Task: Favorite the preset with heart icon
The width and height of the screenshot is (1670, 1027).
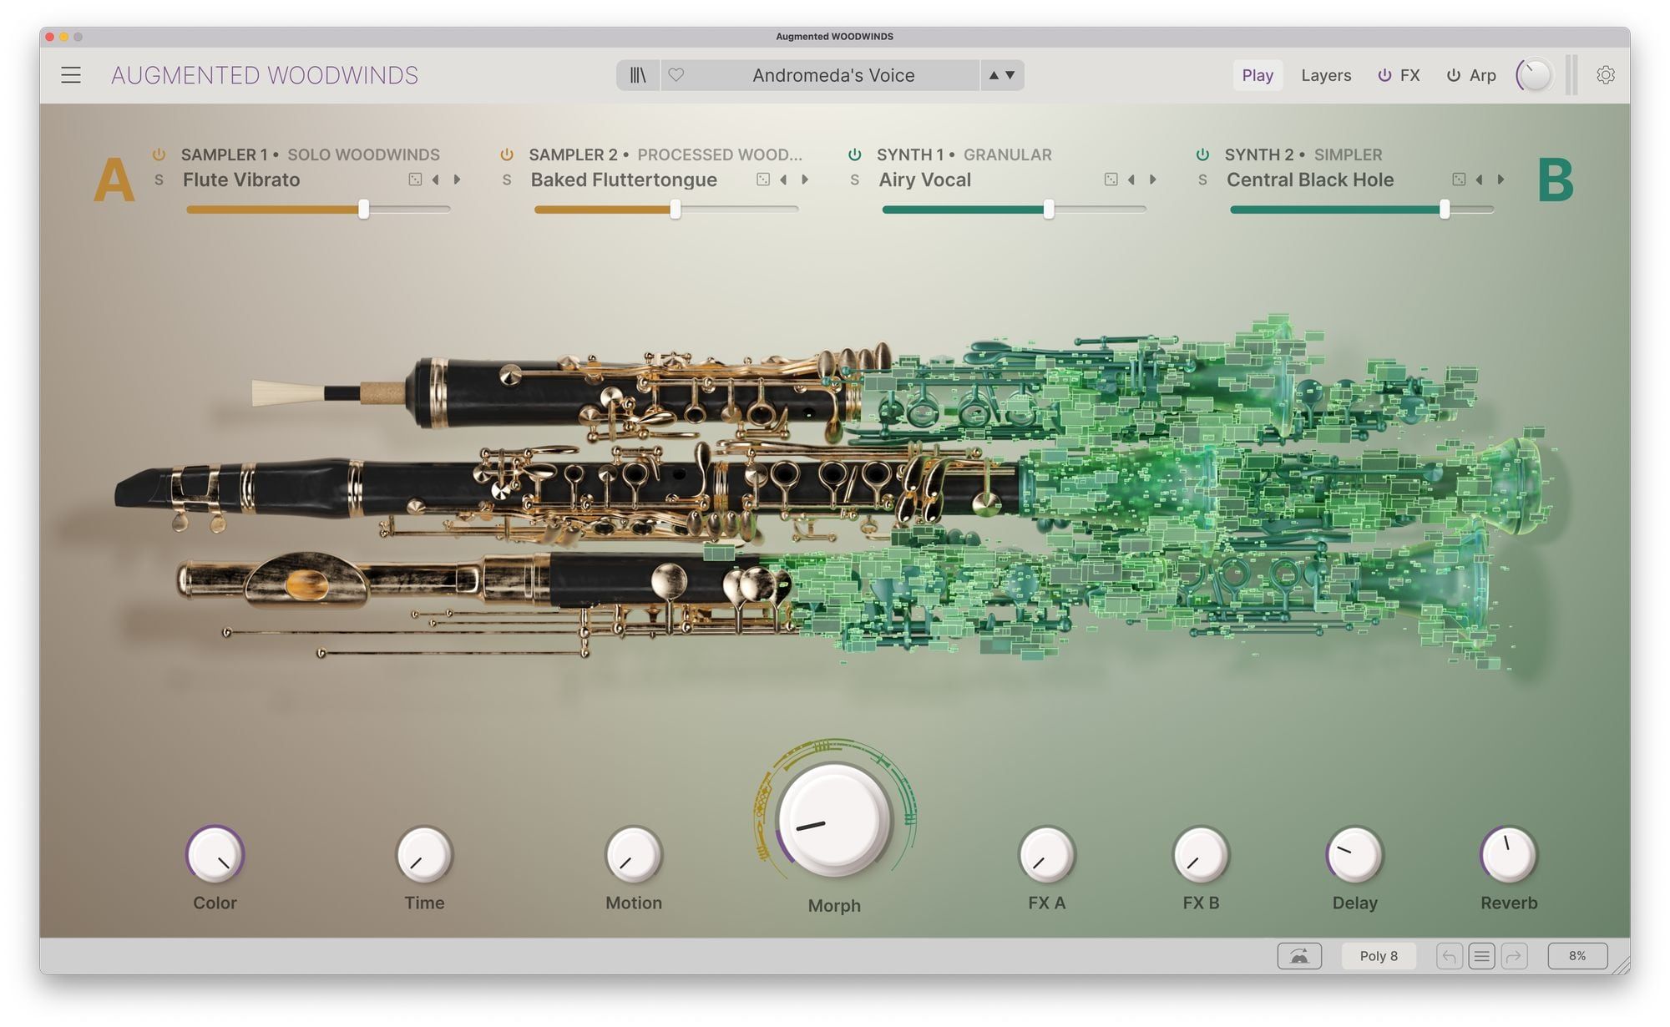Action: point(676,75)
